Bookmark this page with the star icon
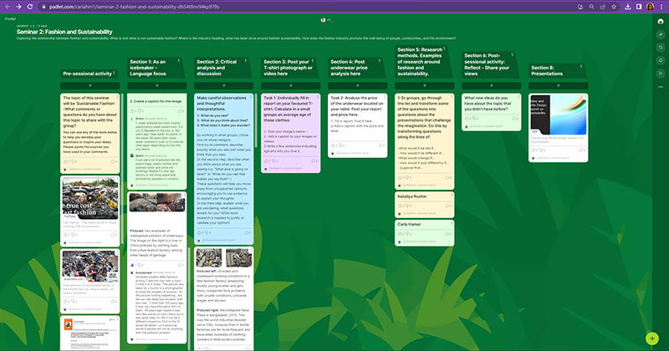669x351 pixels. click(x=614, y=7)
